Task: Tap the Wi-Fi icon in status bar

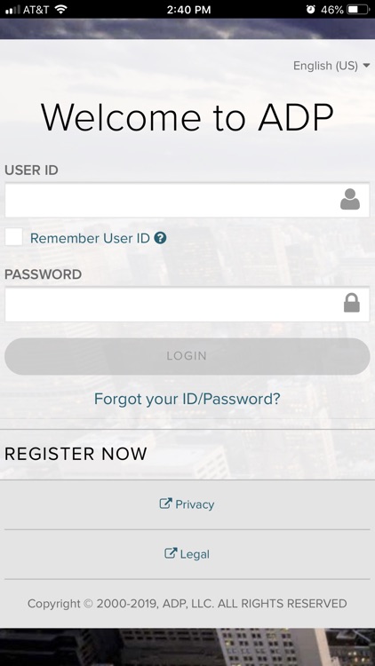Action: tap(61, 10)
